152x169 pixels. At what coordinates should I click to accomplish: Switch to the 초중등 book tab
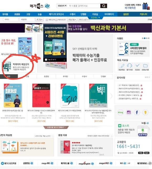coord(46,76)
